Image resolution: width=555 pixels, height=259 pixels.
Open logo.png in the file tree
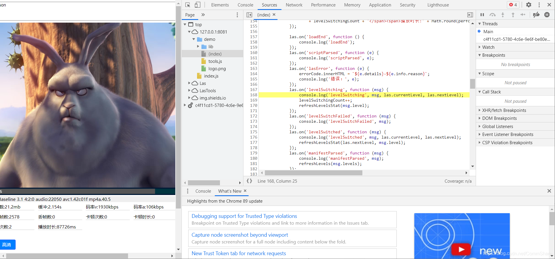click(217, 69)
